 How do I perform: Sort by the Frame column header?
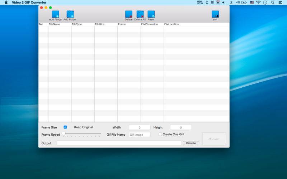pos(129,24)
